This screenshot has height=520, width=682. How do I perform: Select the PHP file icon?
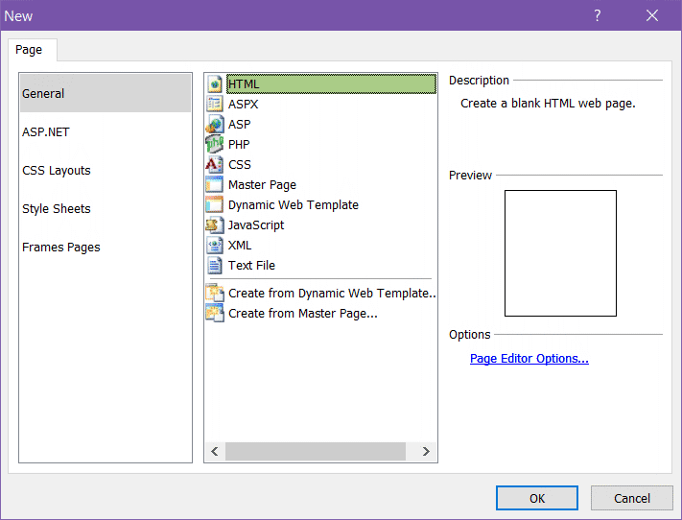[x=215, y=145]
